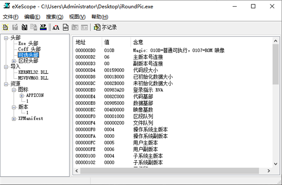This screenshot has height=185, width=282.
Task: Click the horizontal scrollbar right arrow
Action: pyautogui.click(x=269, y=171)
